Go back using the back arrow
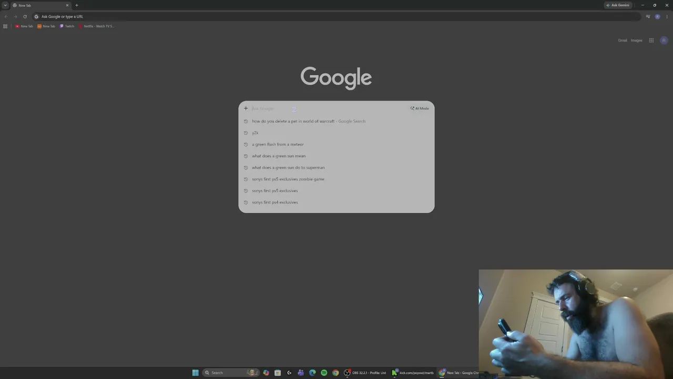The width and height of the screenshot is (673, 379). point(6,16)
